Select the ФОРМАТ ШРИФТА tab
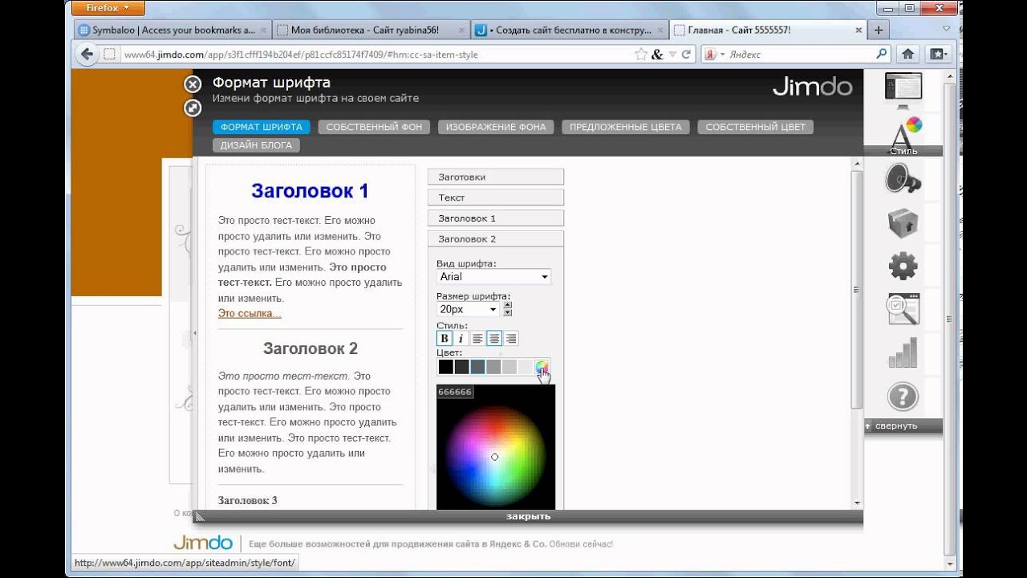Screen dimensions: 1027x578 click(x=262, y=127)
